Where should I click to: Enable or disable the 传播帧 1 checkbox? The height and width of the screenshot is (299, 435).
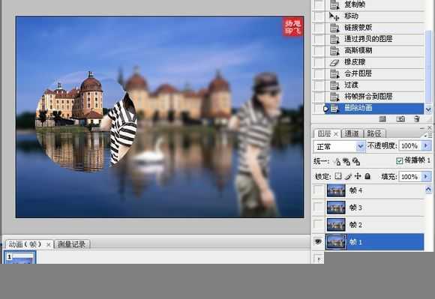tap(399, 160)
